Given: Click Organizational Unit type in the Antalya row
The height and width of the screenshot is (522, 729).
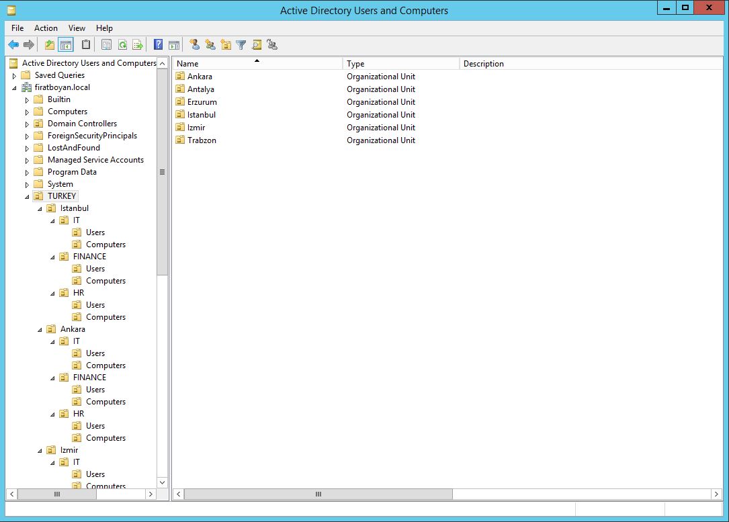Looking at the screenshot, I should (x=381, y=89).
